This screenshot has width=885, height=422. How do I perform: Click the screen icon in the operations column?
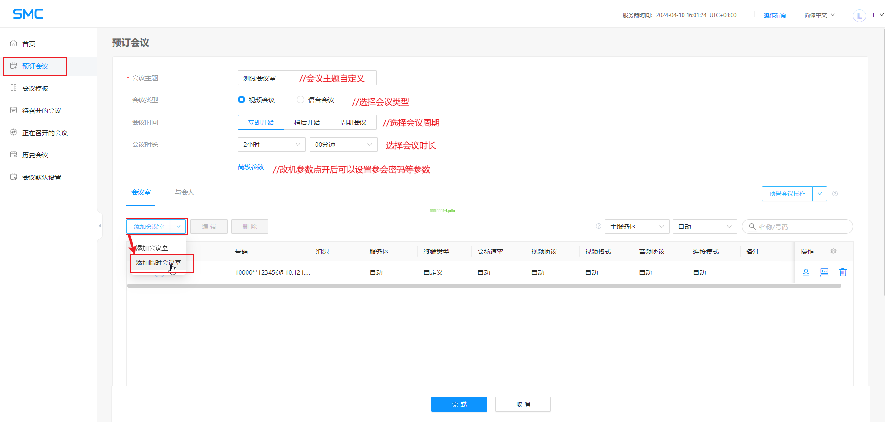[824, 272]
